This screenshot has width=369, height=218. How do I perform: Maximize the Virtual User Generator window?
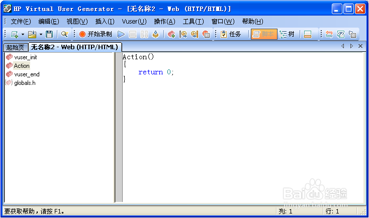click(348, 9)
